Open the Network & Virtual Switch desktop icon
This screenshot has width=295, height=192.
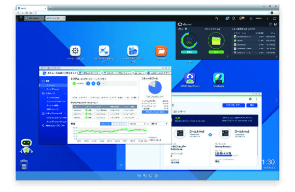pyautogui.click(x=104, y=51)
